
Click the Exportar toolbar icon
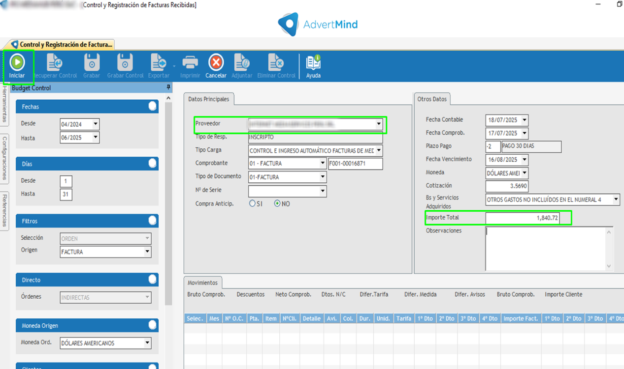[159, 62]
